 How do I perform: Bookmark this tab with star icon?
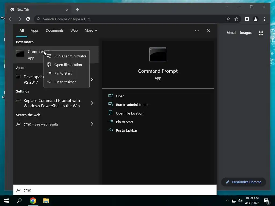click(x=236, y=19)
